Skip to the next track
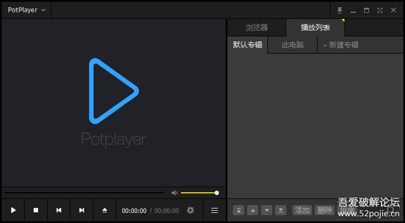Screen dimensions: 405x223 [82, 210]
